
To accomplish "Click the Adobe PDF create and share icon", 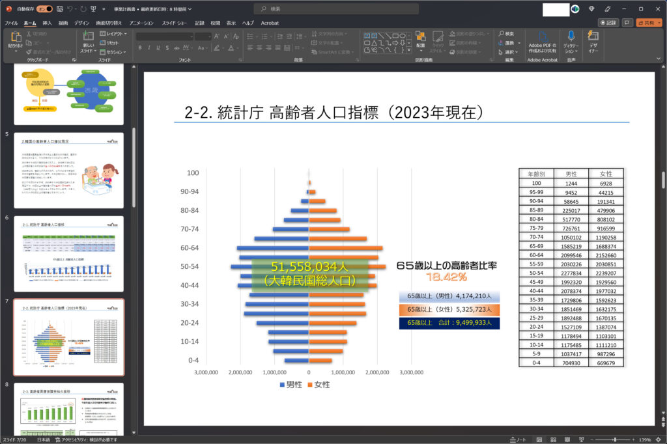I will tap(542, 36).
